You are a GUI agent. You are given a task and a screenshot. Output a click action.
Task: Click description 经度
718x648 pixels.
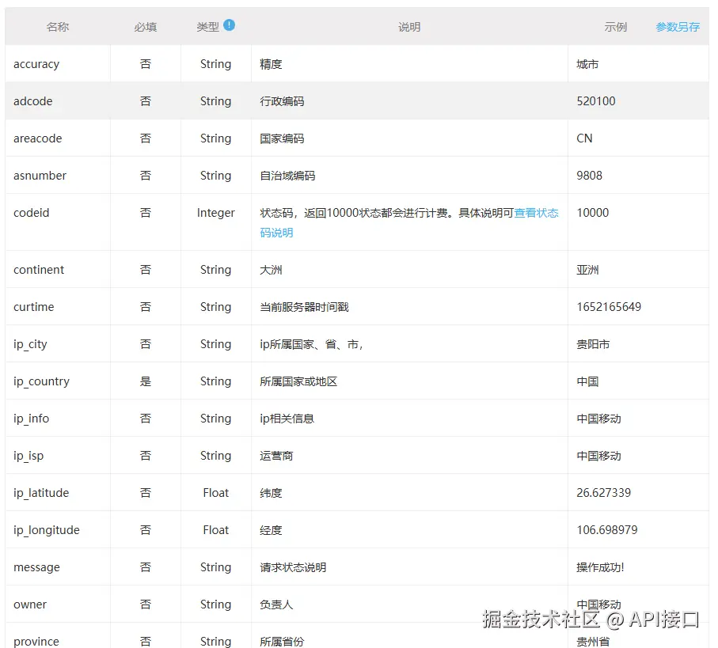tap(271, 529)
